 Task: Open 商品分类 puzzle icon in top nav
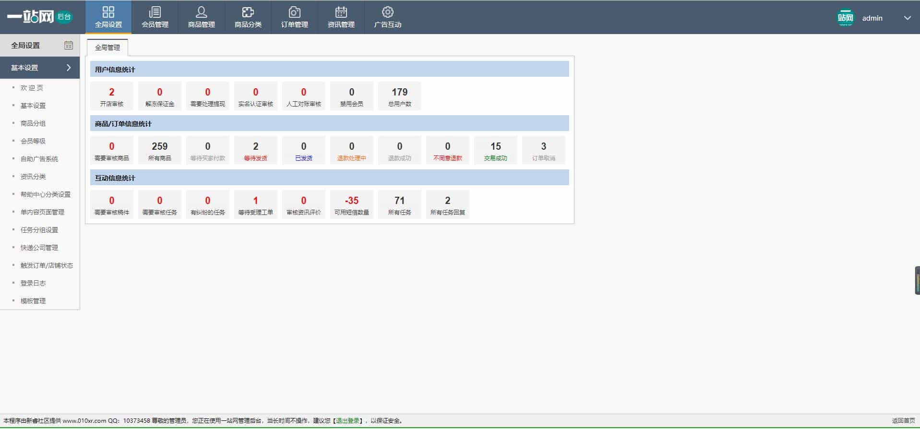click(248, 12)
